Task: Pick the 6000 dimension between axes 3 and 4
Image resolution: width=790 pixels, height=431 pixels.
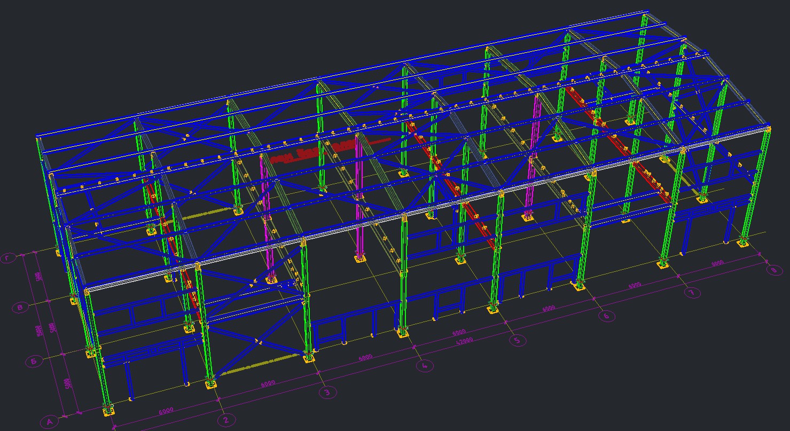Action: 365,357
